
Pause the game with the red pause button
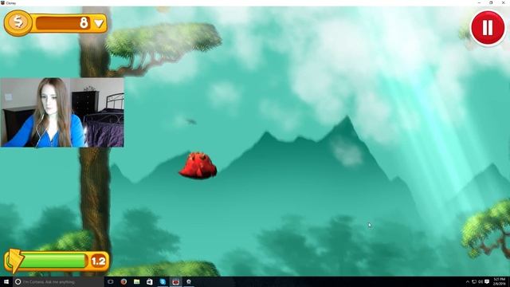488,28
